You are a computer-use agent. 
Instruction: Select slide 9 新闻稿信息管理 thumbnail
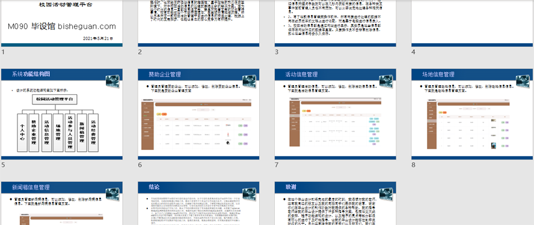tap(62, 203)
